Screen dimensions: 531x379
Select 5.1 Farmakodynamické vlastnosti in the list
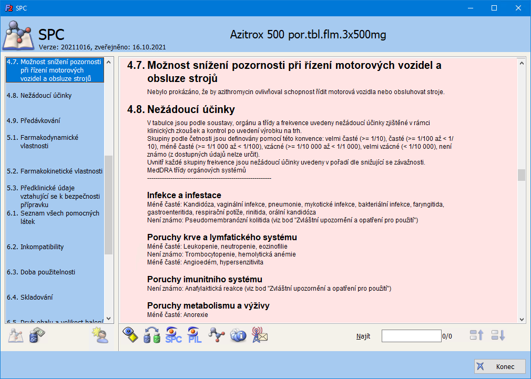55,141
